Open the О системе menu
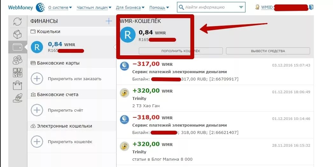Screen dimensions: 333x167 [x=60, y=8]
